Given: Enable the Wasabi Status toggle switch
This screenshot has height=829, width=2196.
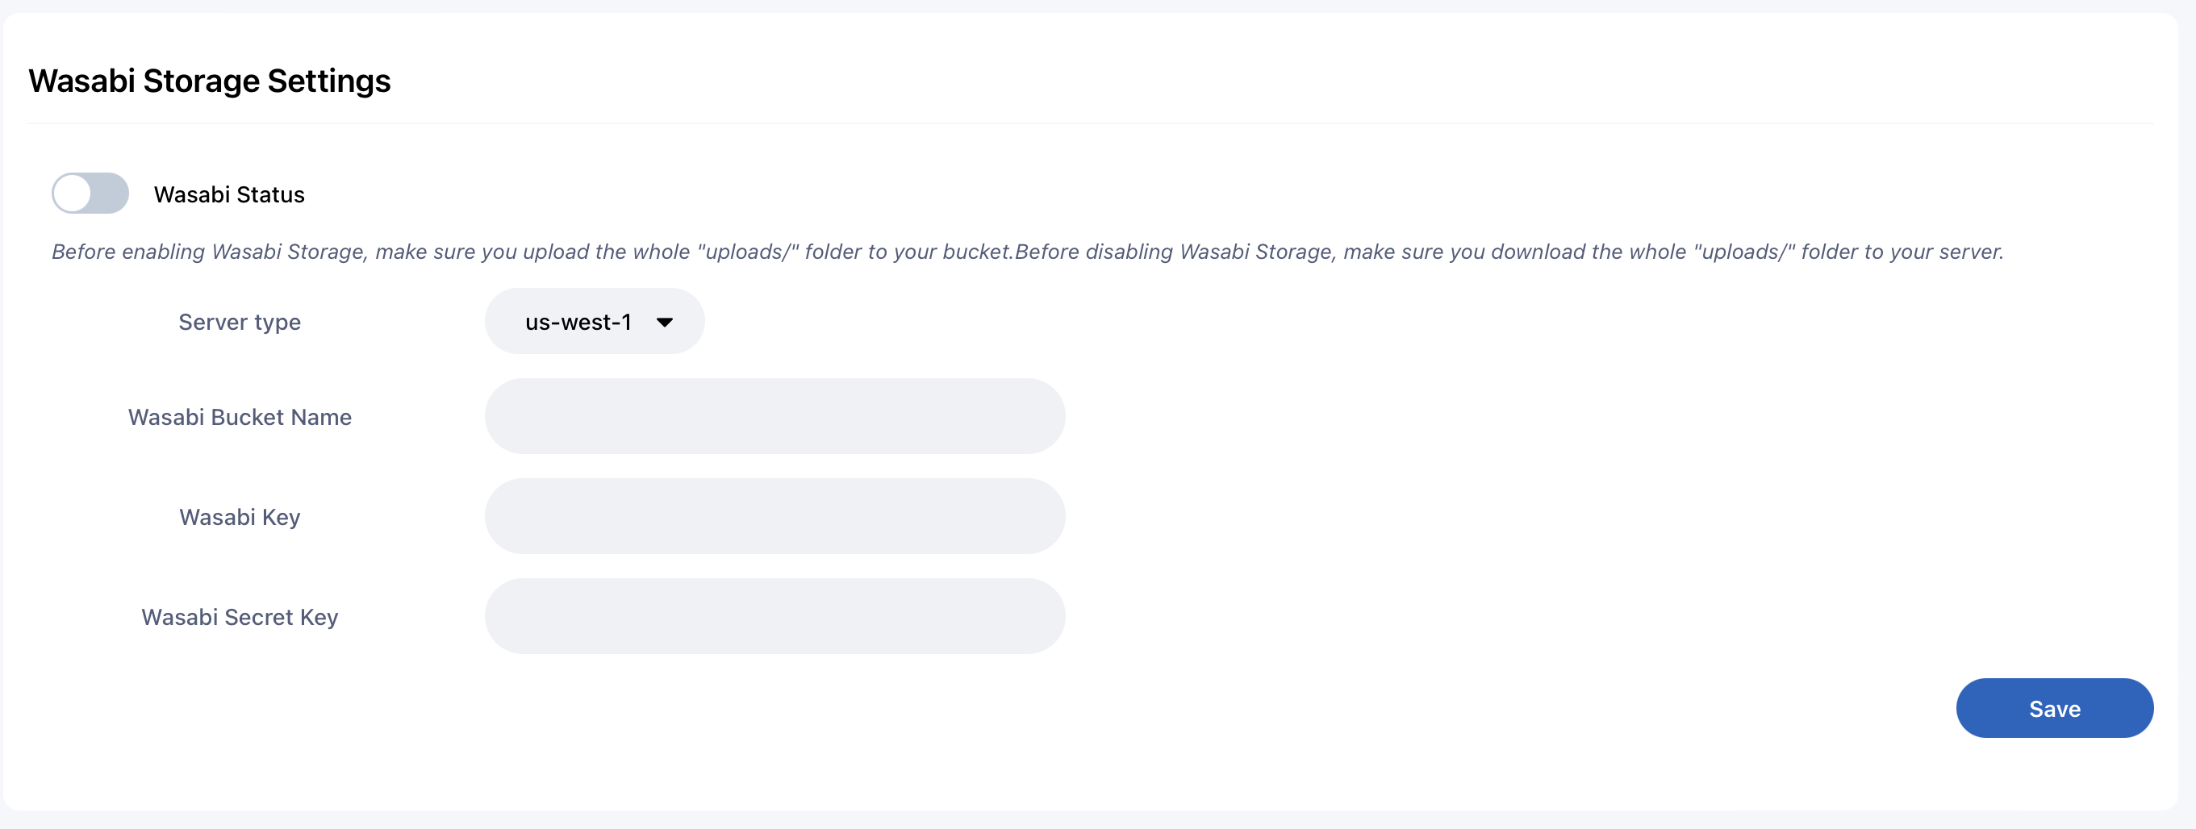Looking at the screenshot, I should (x=90, y=194).
